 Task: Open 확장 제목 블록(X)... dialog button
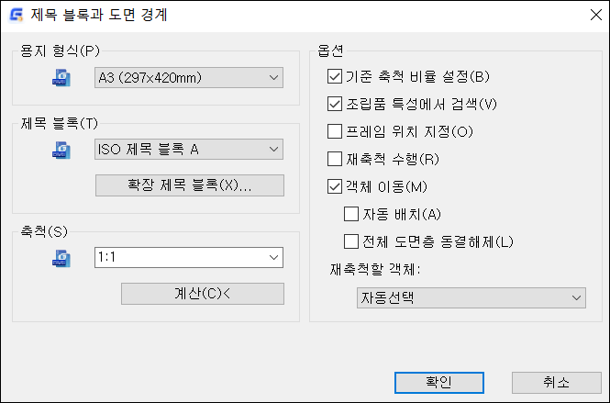[190, 185]
